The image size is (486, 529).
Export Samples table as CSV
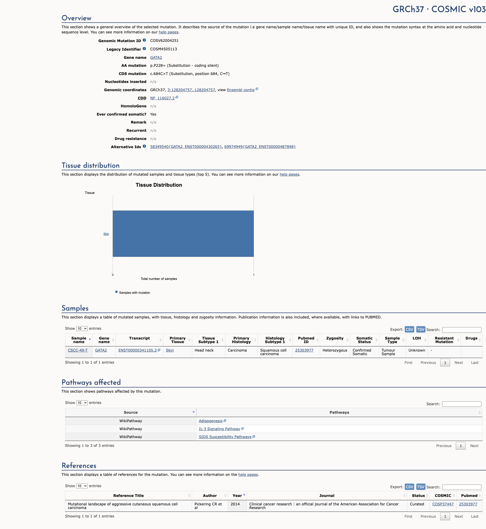tap(409, 329)
